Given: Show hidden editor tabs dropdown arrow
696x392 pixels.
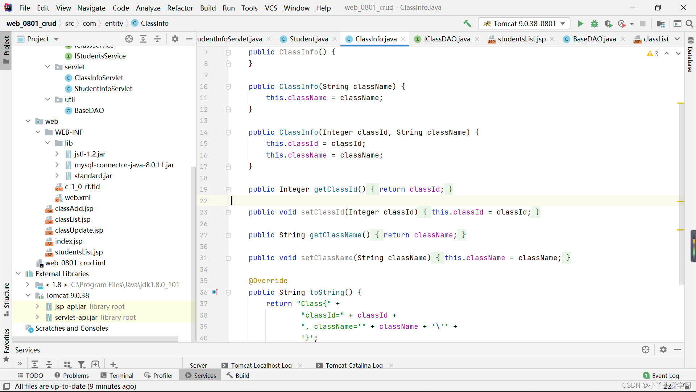Looking at the screenshot, I should tap(677, 39).
